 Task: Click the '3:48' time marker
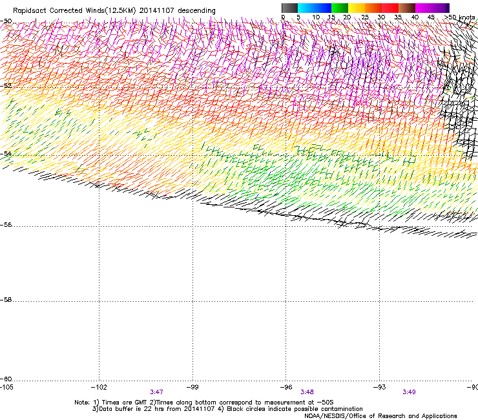(307, 392)
